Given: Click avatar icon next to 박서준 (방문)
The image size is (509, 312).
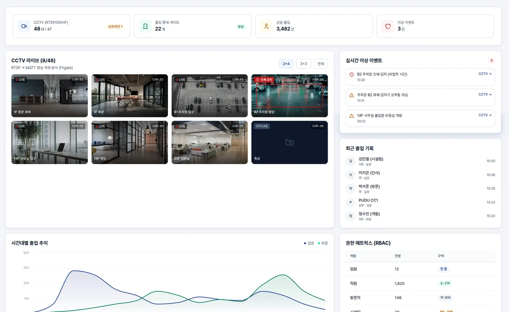Looking at the screenshot, I should click(351, 189).
